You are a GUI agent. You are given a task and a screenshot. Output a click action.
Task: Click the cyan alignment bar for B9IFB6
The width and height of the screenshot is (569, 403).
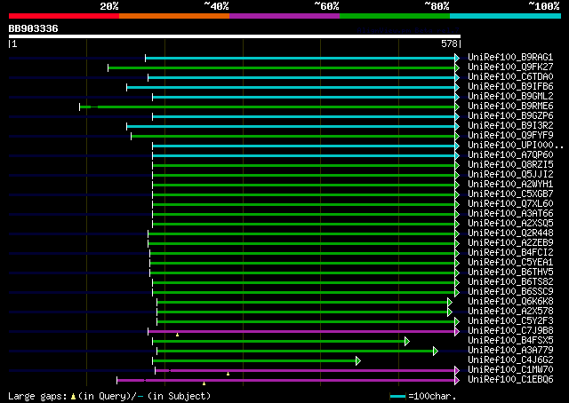tap(291, 87)
